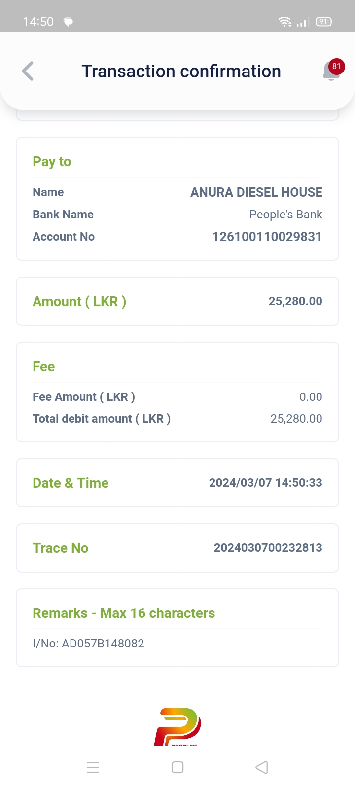Screen dimensions: 355x789
Task: Tap the battery indicator icon
Action: click(324, 22)
